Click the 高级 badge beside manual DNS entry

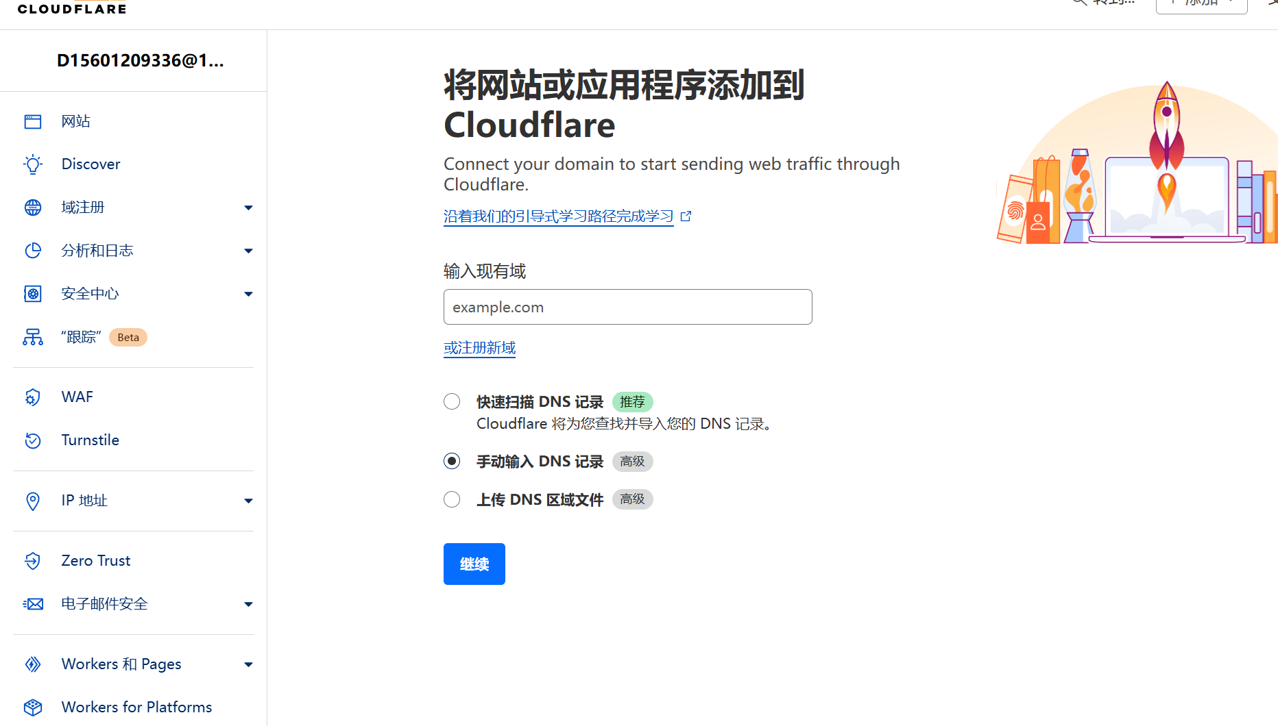[x=632, y=462]
